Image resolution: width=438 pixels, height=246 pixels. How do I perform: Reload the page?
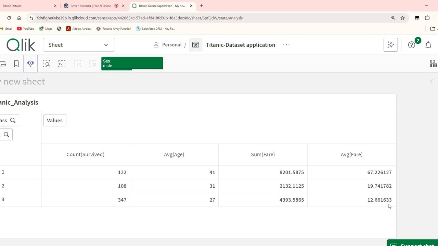click(x=9, y=18)
